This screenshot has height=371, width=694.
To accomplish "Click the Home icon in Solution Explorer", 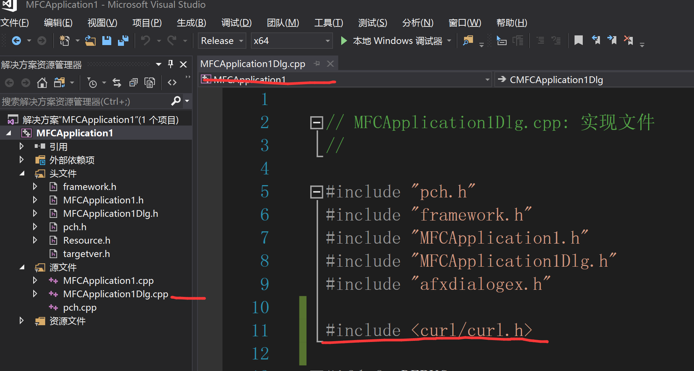I will (42, 82).
